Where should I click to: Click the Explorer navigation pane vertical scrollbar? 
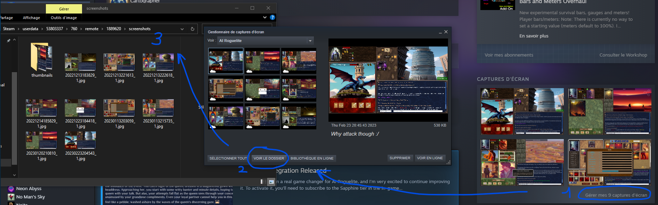pos(14,118)
